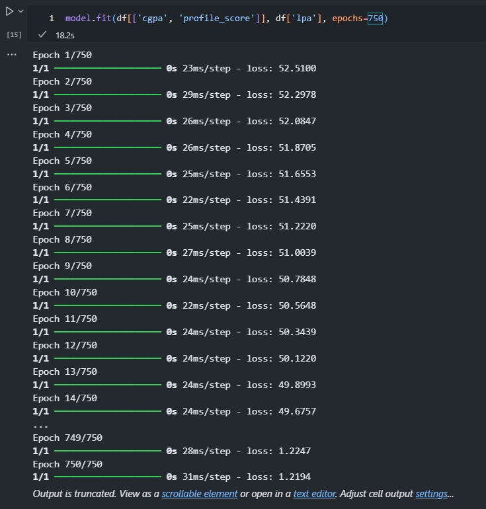Click the scrollable element link
Screen dimensions: 486x509
(x=200, y=494)
